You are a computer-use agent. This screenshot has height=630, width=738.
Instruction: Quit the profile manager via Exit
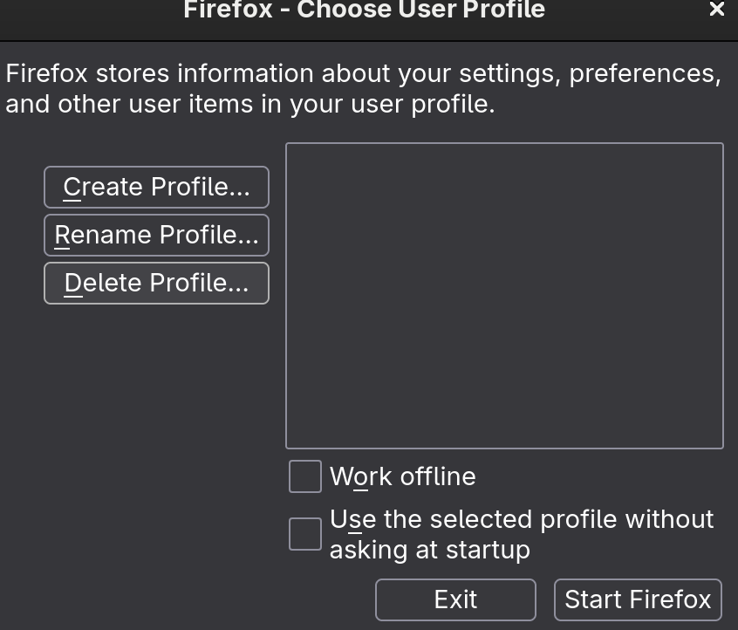455,600
